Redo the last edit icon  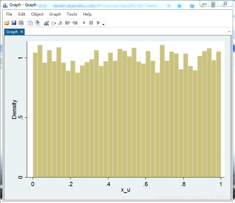click(x=75, y=23)
